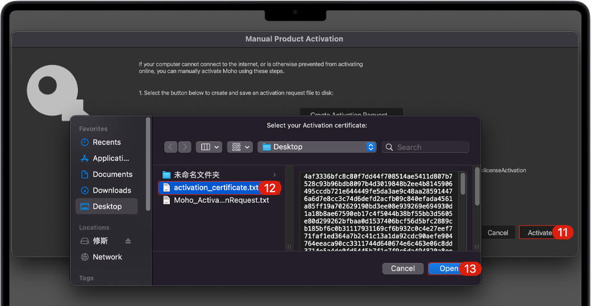Click the Favorites section header
This screenshot has width=591, height=306.
(x=93, y=129)
